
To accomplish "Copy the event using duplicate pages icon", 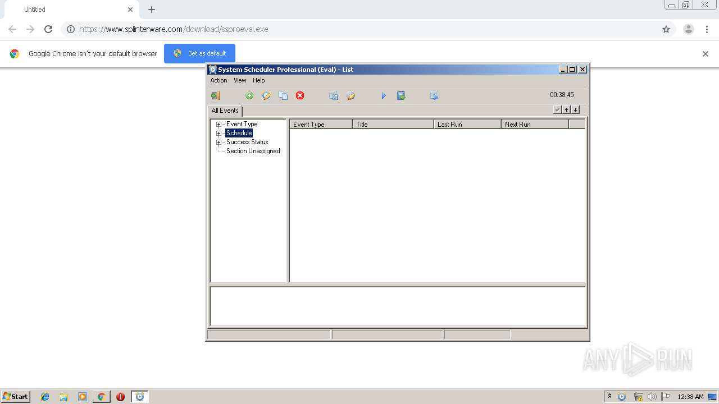I will 283,95.
